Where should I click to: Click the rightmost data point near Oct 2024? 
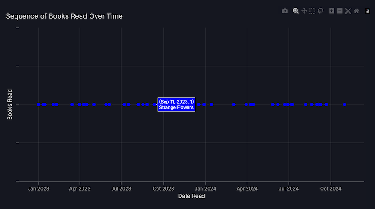click(345, 104)
